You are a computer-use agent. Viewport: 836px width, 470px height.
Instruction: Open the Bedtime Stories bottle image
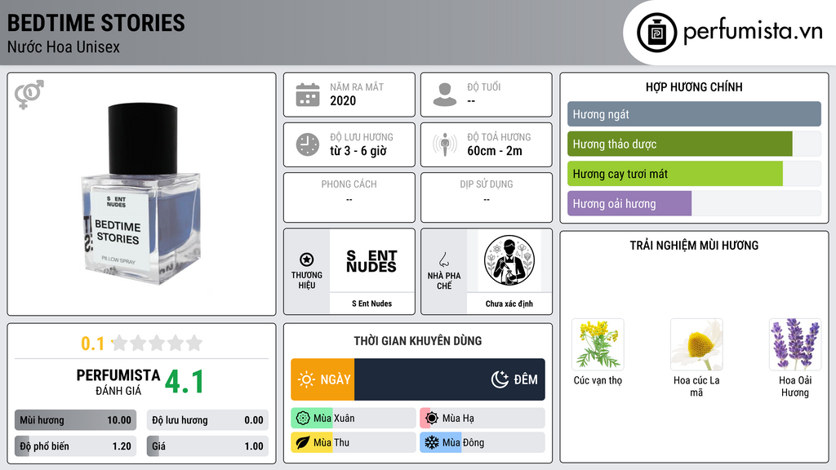point(142,194)
